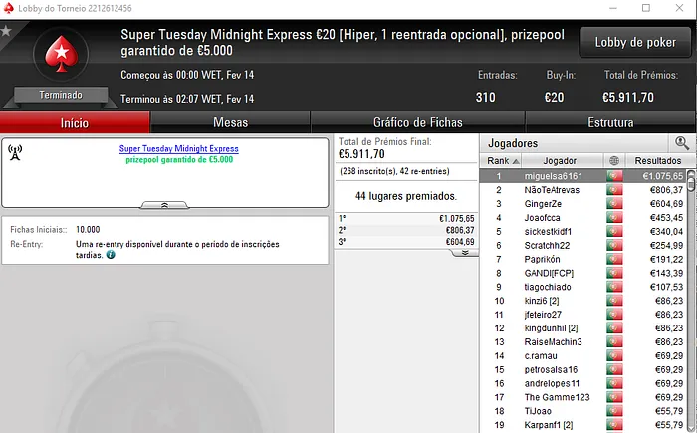This screenshot has width=697, height=433.
Task: Open the Gráfico de Fichas tab
Action: (418, 122)
